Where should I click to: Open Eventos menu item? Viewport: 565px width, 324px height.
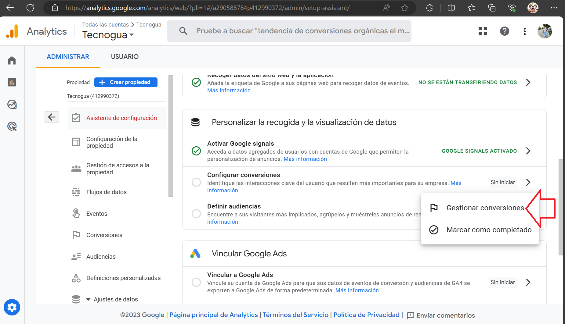click(x=117, y=214)
